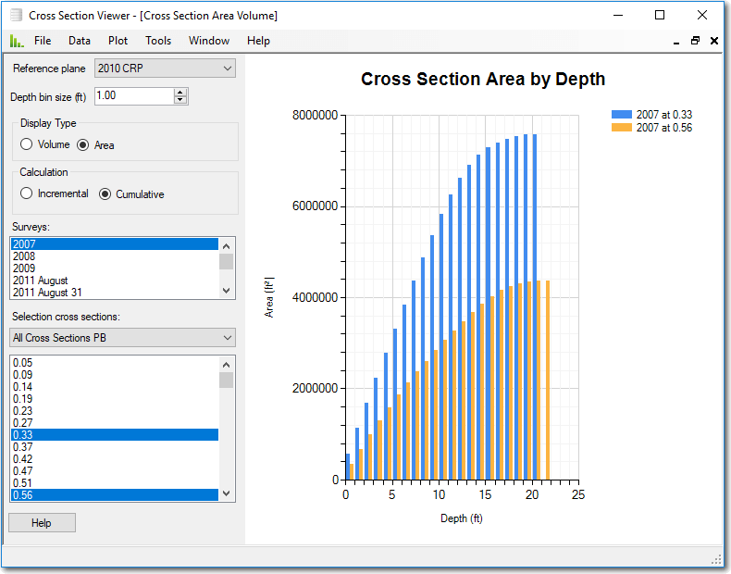731x574 pixels.
Task: Select cross section 0.09
Action: pyautogui.click(x=115, y=375)
